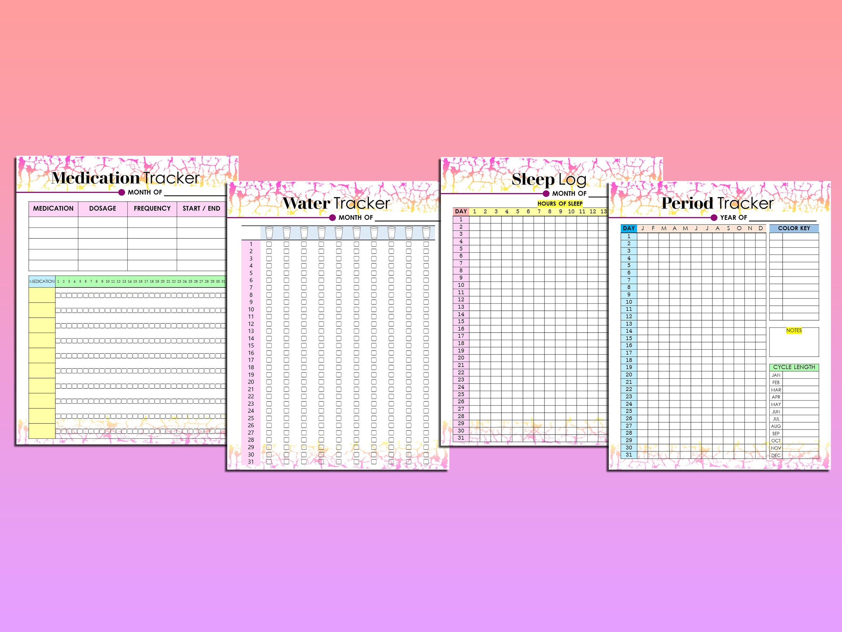Click the month line after Medication Tracker MONTH OF

(195, 196)
